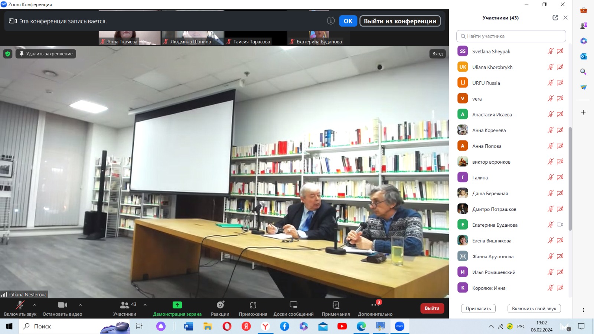The width and height of the screenshot is (594, 334).
Task: Pop out the participants panel
Action: (555, 17)
